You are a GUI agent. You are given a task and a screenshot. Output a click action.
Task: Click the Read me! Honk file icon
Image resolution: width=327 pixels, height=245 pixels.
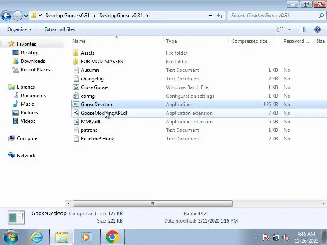[76, 138]
